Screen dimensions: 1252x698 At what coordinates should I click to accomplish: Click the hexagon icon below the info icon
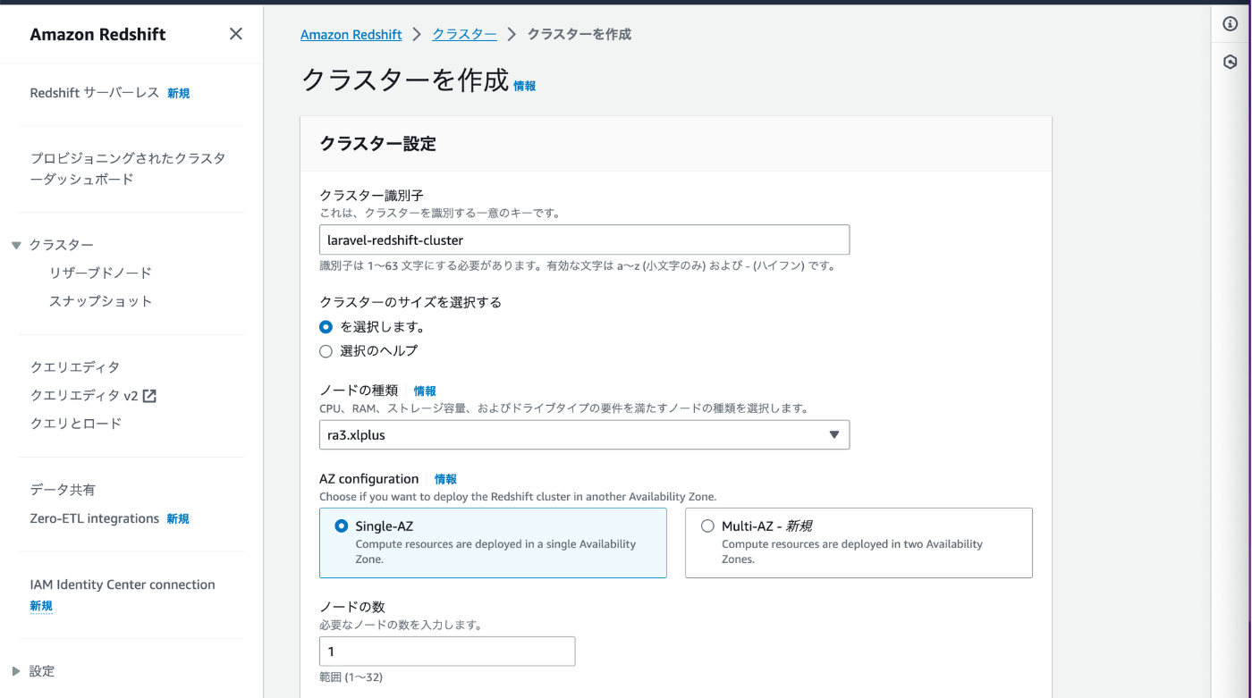(1230, 63)
